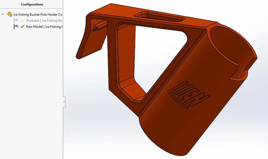This screenshot has height=159, width=268.
Task: Switch to the Configurations tab
Action: [x=32, y=4]
